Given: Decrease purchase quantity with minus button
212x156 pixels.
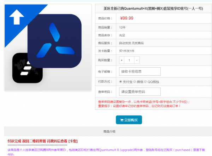Looking at the screenshot, I should (x=137, y=60).
